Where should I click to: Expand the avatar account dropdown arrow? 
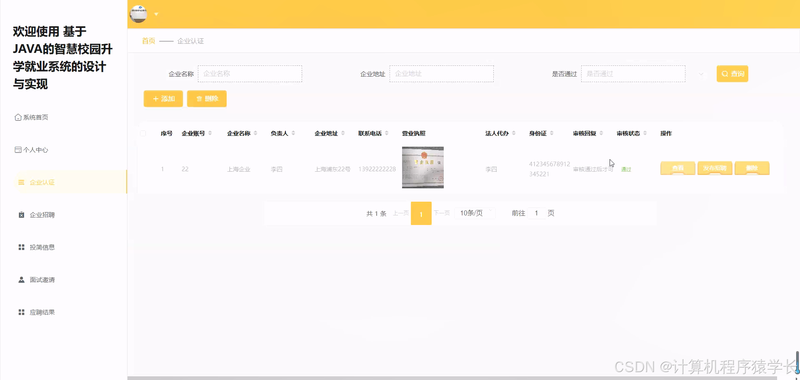point(156,14)
